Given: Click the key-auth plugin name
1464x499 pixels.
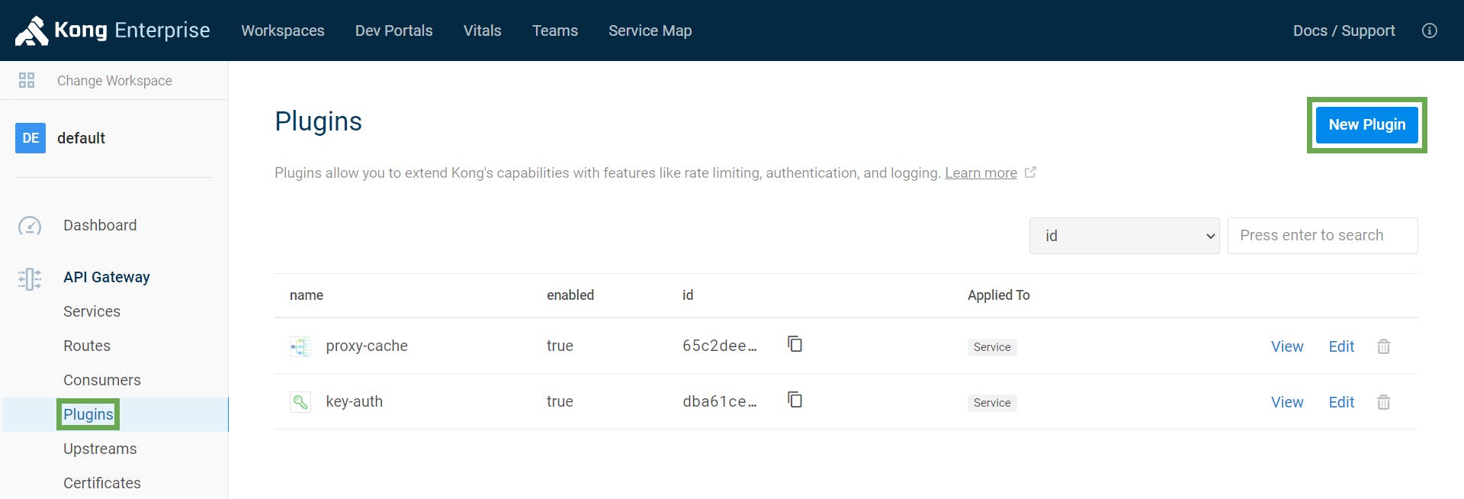Looking at the screenshot, I should pos(355,401).
